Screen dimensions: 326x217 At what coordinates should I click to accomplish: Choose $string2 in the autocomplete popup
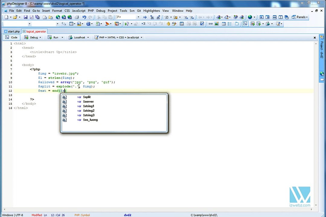point(114,111)
